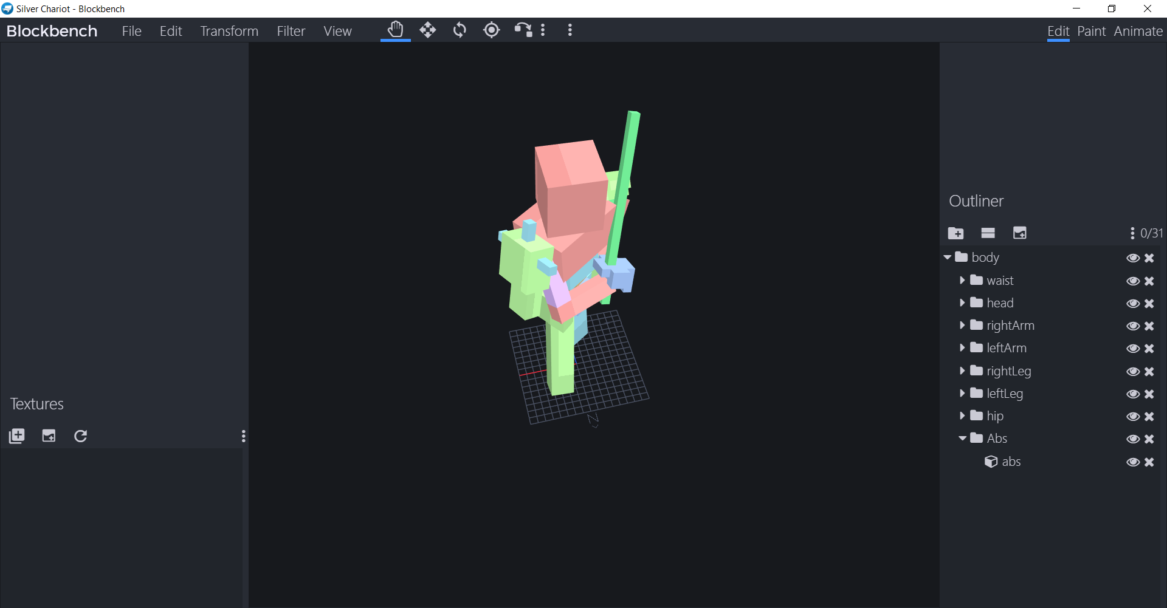The image size is (1167, 608).
Task: Select the Pan view tool
Action: (395, 30)
